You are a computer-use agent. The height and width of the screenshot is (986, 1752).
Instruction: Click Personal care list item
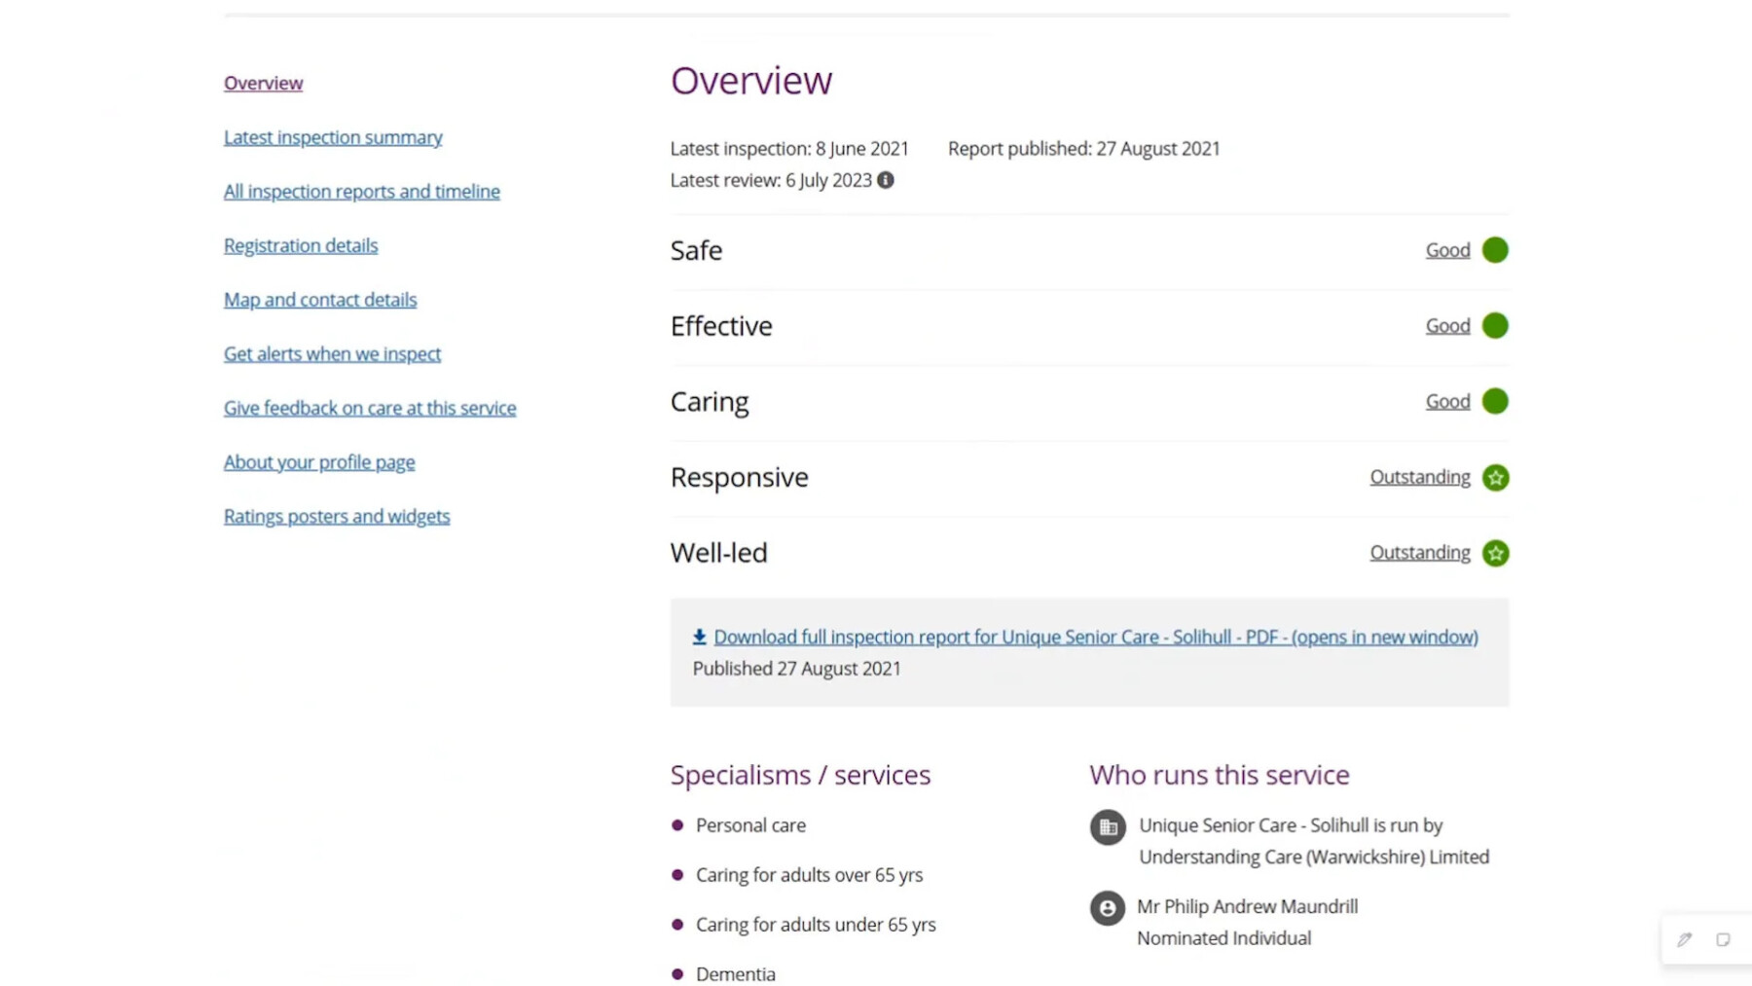(x=750, y=825)
